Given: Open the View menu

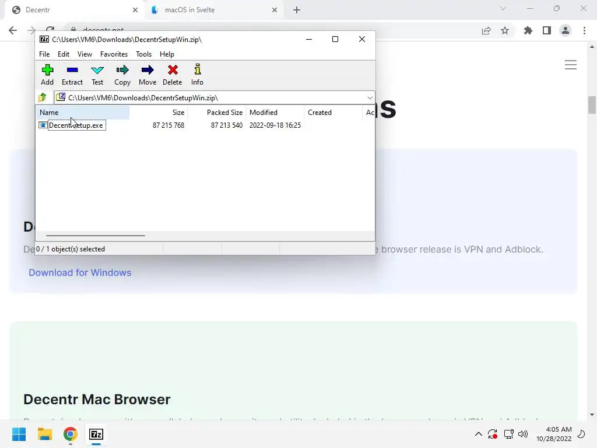Looking at the screenshot, I should click(85, 54).
